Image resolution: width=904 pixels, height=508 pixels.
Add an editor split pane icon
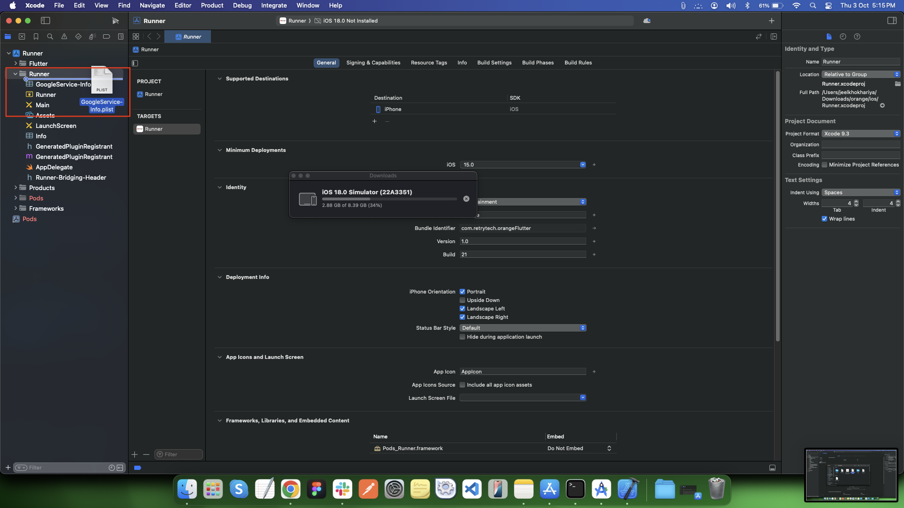coord(774,37)
